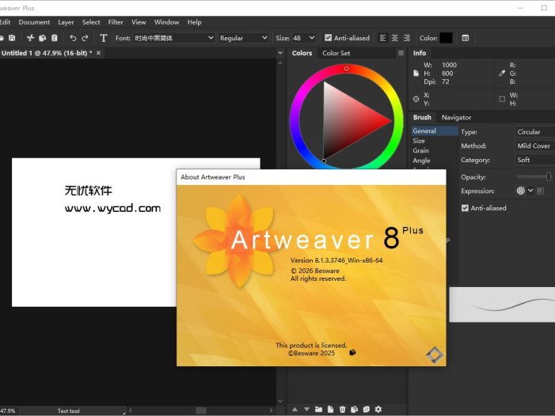Click the Save disk icon in toolbar
The height and width of the screenshot is (416, 555).
(12, 38)
